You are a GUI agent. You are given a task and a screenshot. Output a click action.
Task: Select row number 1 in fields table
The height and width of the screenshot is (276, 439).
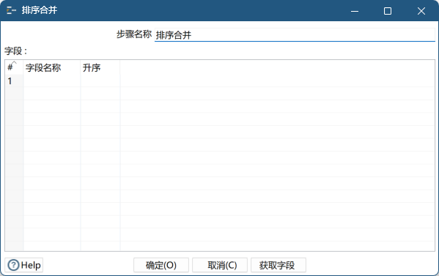[14, 81]
